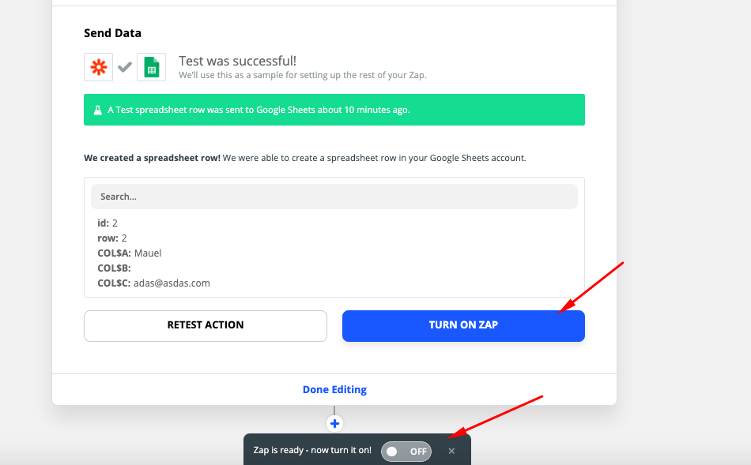Toggle the Zap OFF switch on
The image size is (751, 465).
[406, 451]
